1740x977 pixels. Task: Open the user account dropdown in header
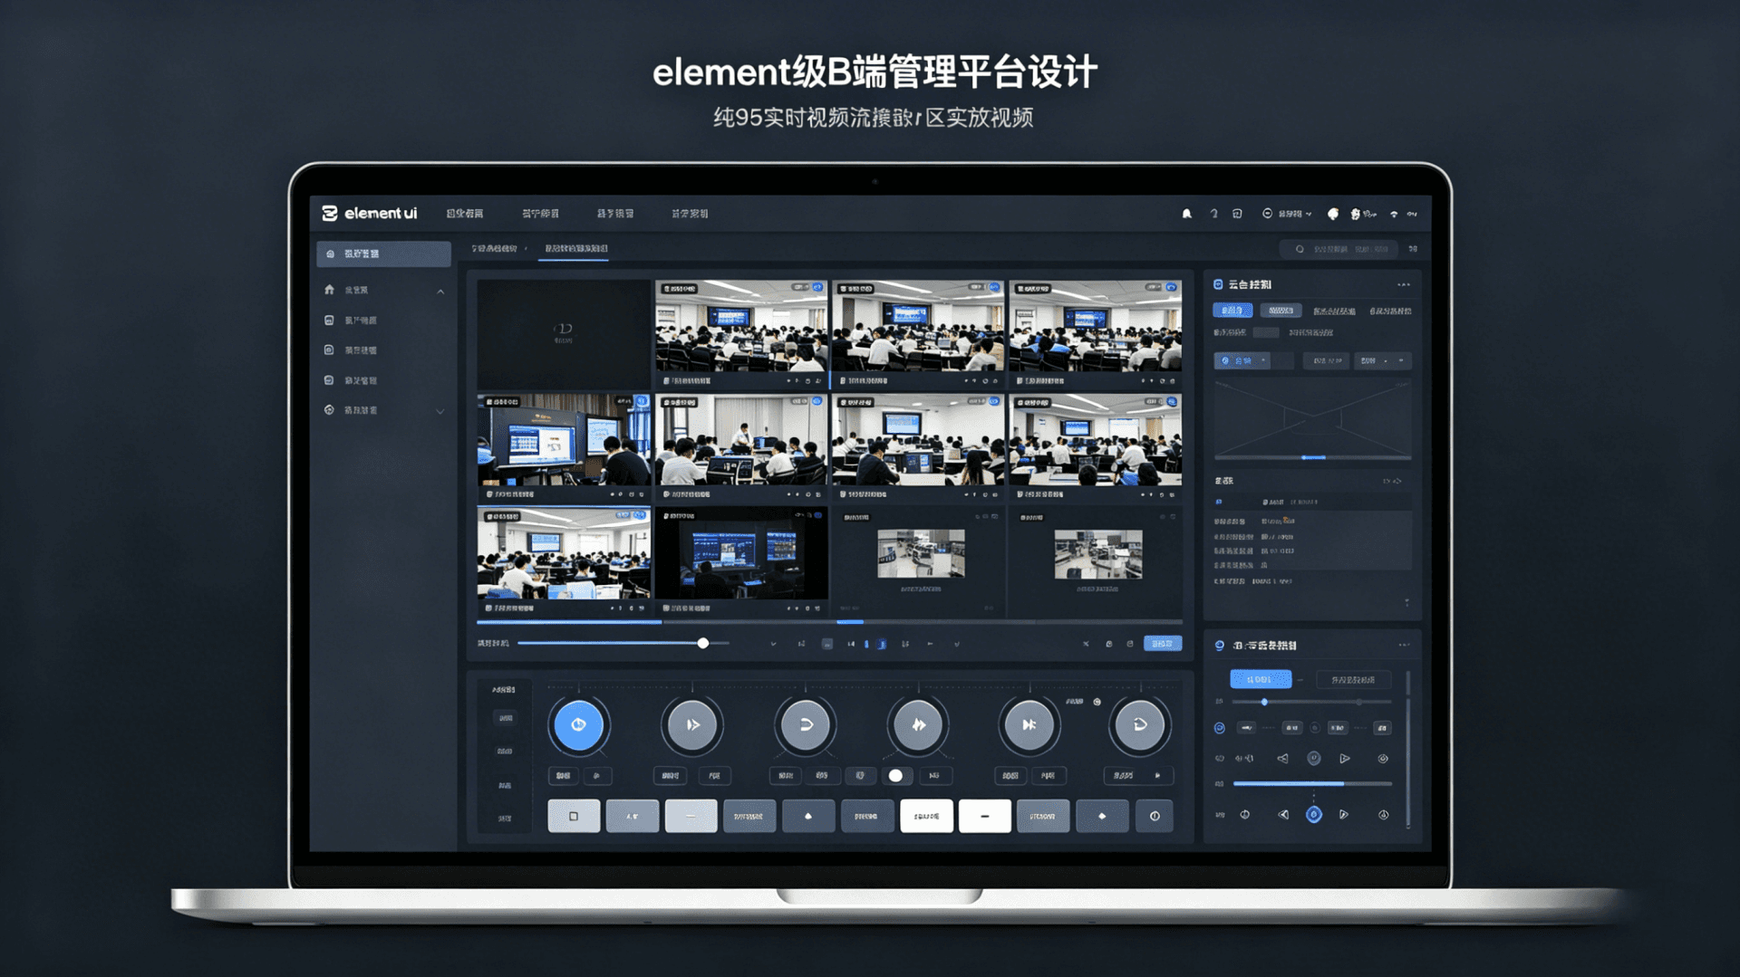pyautogui.click(x=1289, y=215)
